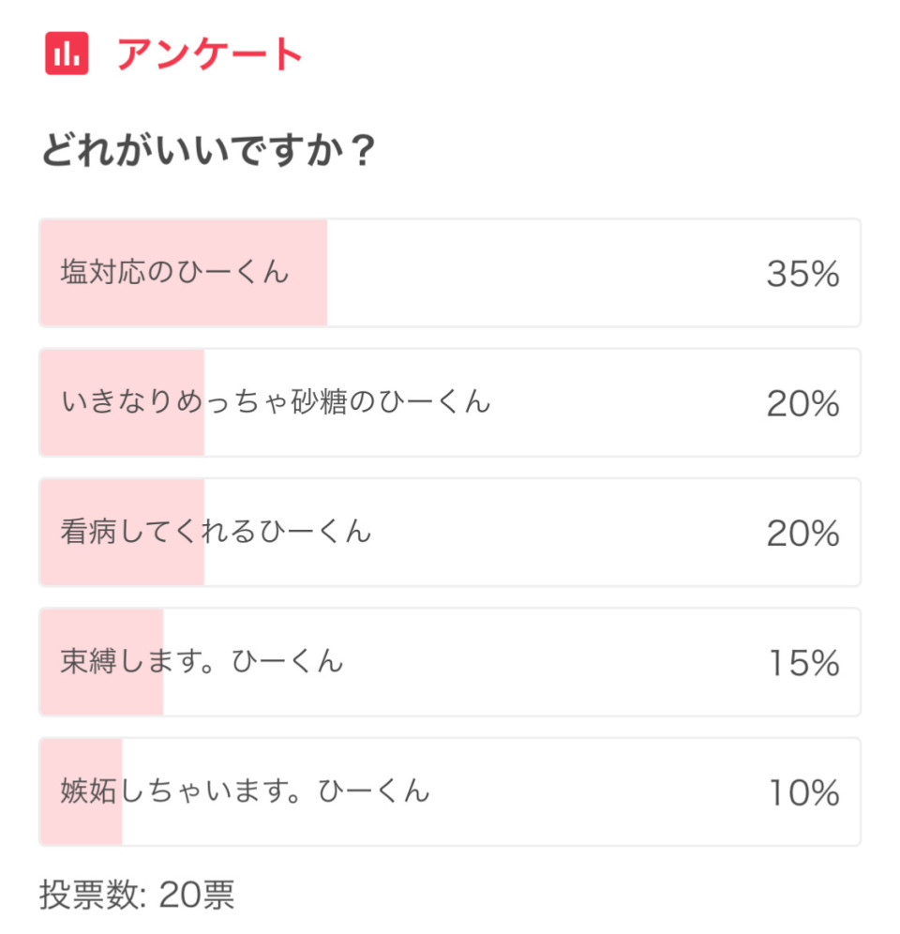Click the 20票 vote total
Image resolution: width=900 pixels, height=934 pixels.
pyautogui.click(x=197, y=895)
